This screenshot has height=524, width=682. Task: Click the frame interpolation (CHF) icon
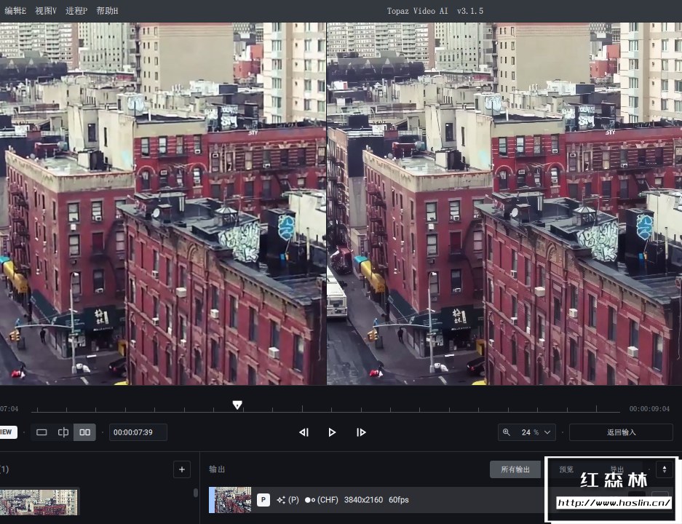[x=322, y=500]
